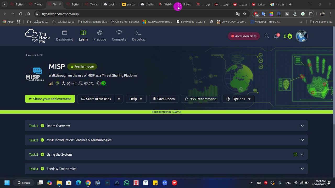The width and height of the screenshot is (335, 188).
Task: Show hidden system tray icons
Action: [252, 183]
